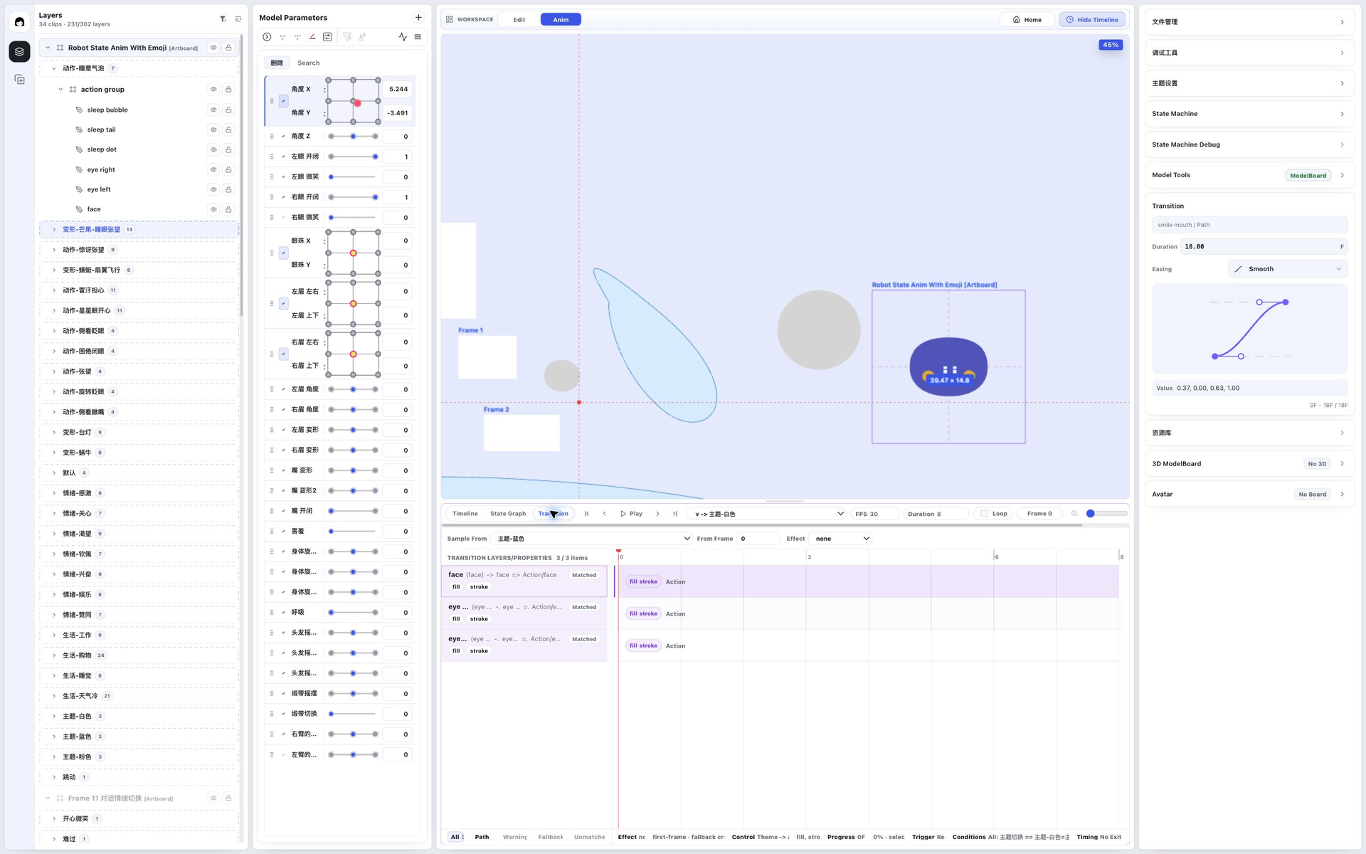Toggle visibility of the action group
Viewport: 1366px width, 854px height.
pyautogui.click(x=213, y=90)
